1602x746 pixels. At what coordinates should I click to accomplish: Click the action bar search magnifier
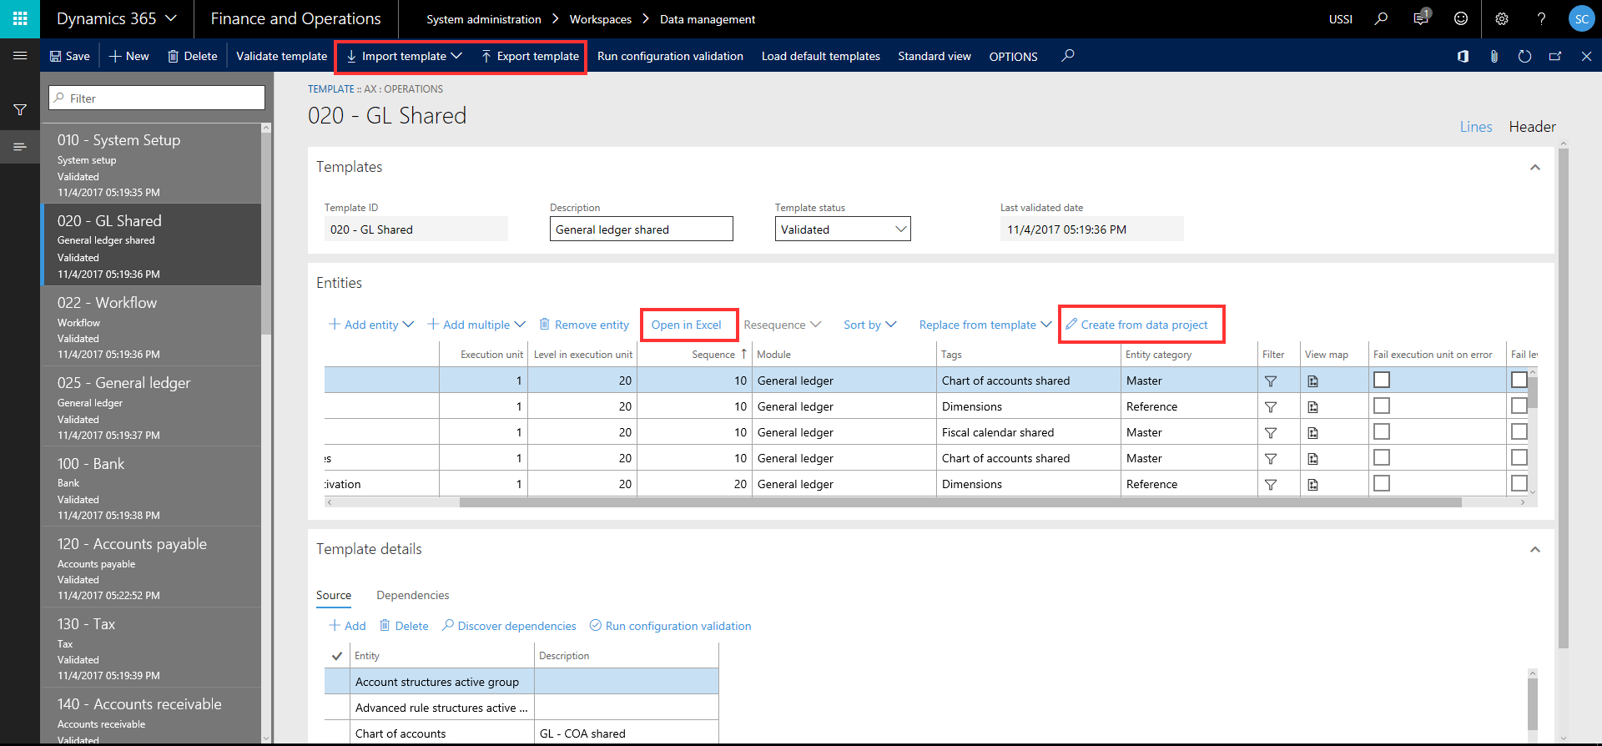tap(1067, 56)
